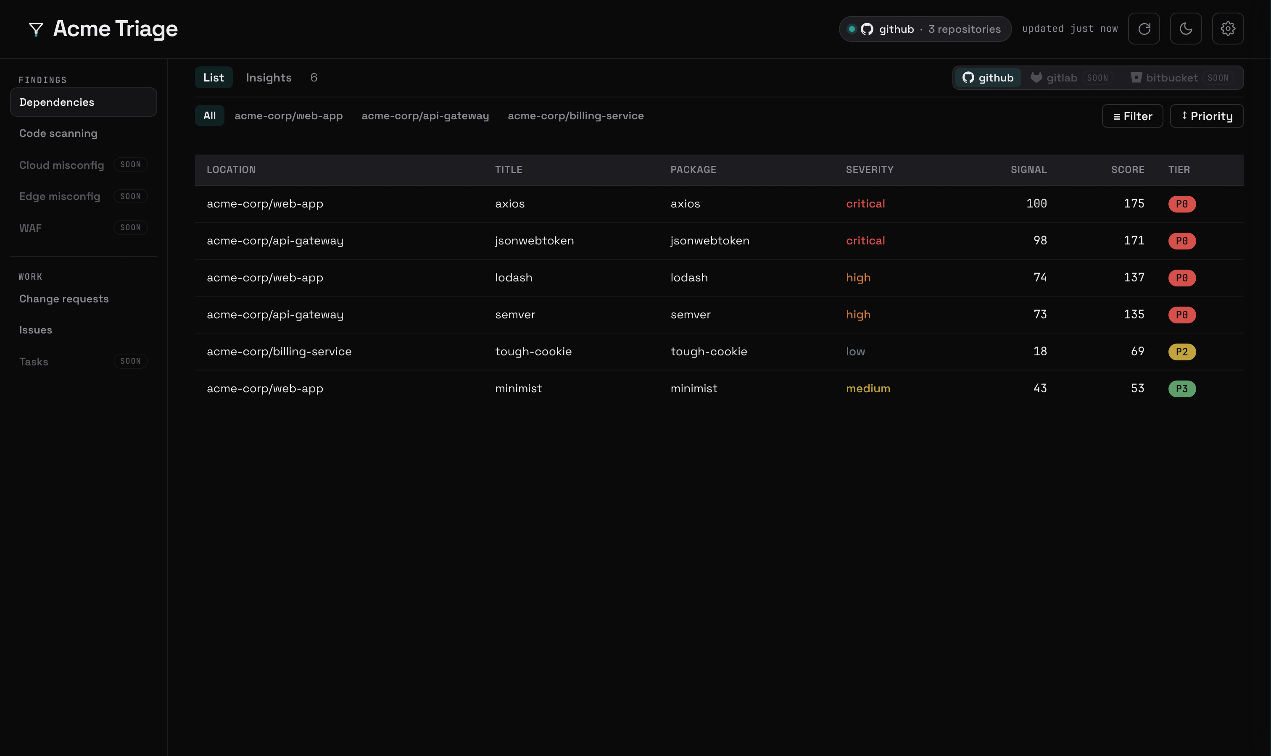
Task: Click the signal value 73 in the semver row
Action: click(1040, 314)
